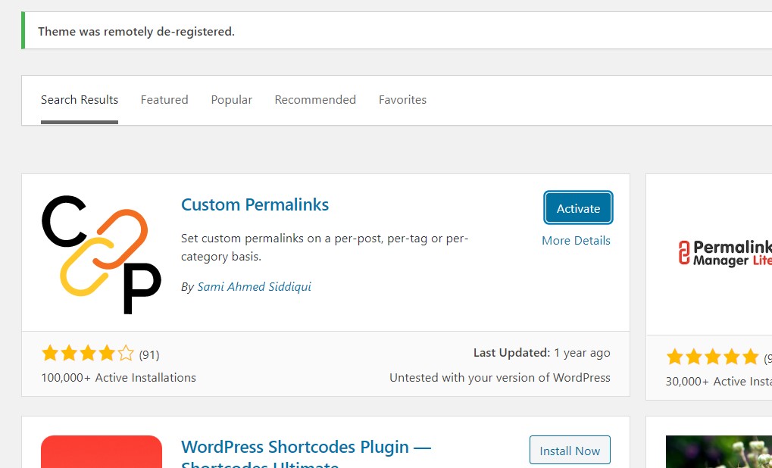Screen dimensions: 772x468
Task: Activate the Custom Permalinks plugin
Action: [x=578, y=208]
